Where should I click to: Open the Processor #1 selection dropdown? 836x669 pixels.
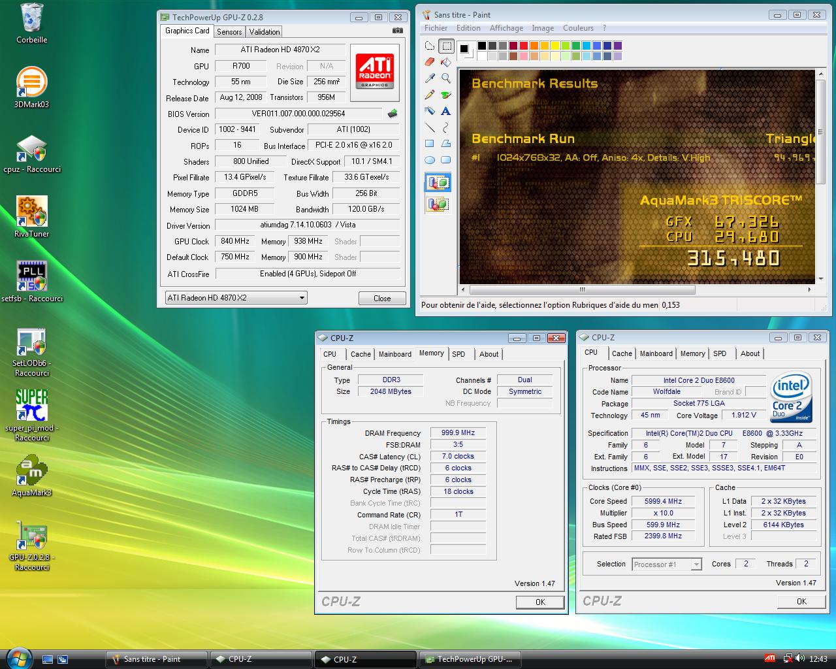pyautogui.click(x=667, y=564)
